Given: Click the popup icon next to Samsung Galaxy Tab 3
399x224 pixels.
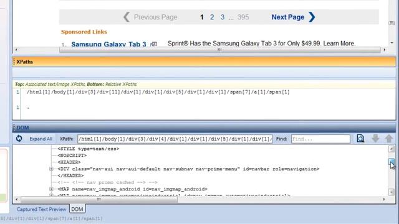Looking at the screenshot, I should (153, 44).
